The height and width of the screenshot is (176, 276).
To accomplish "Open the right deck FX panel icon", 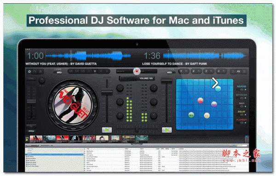I will click(238, 71).
